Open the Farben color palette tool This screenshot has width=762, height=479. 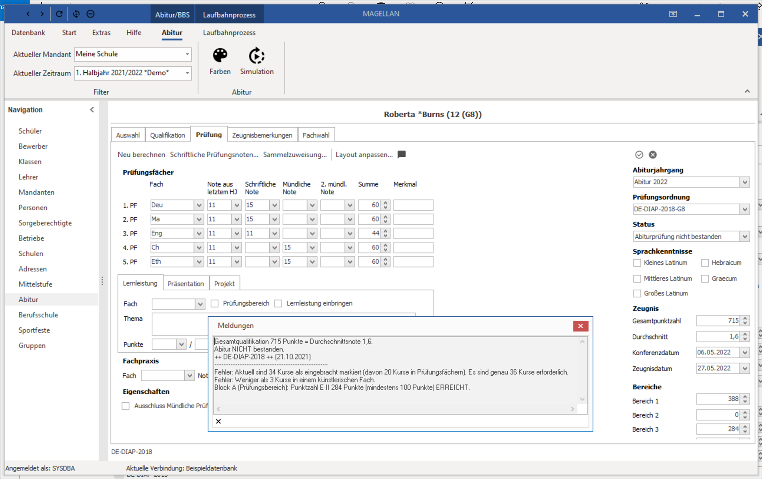coord(220,61)
